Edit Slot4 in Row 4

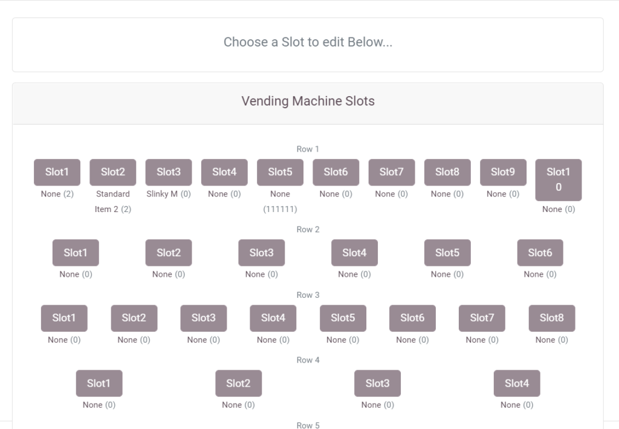[516, 382]
